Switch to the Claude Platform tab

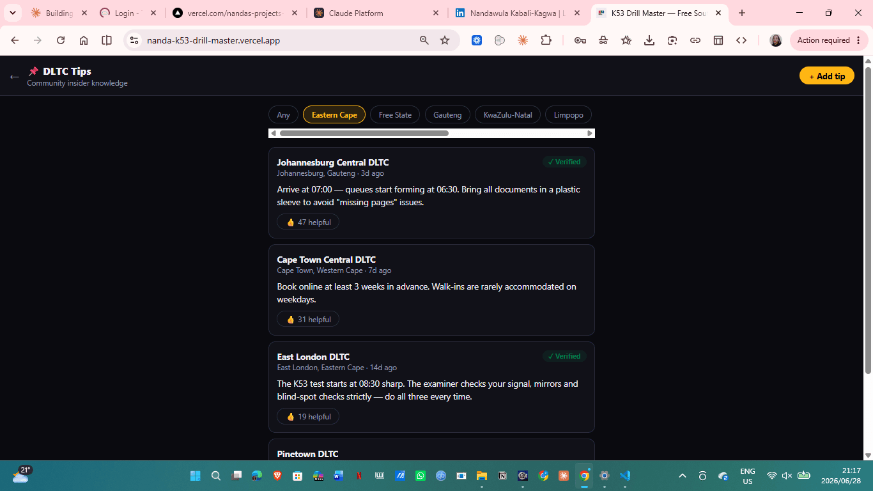(376, 13)
